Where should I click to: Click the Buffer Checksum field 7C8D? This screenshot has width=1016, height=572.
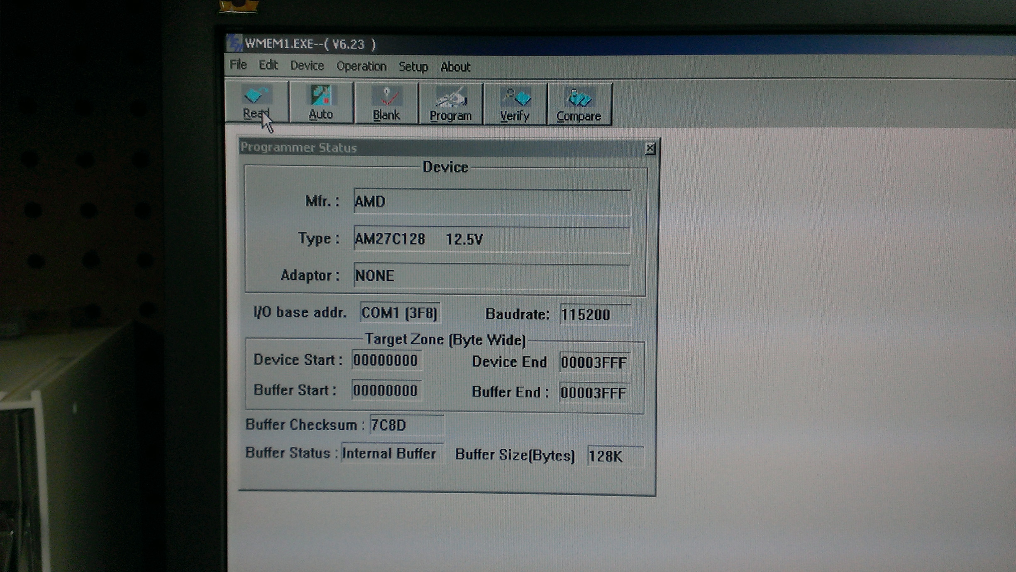pos(406,425)
